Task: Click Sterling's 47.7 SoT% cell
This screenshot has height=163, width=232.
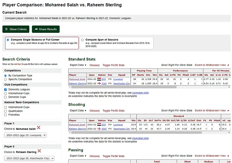Action: point(158,129)
